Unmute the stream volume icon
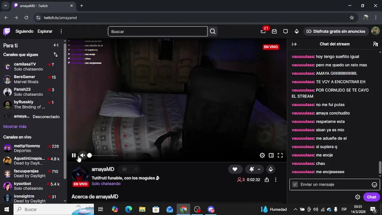 point(83,155)
